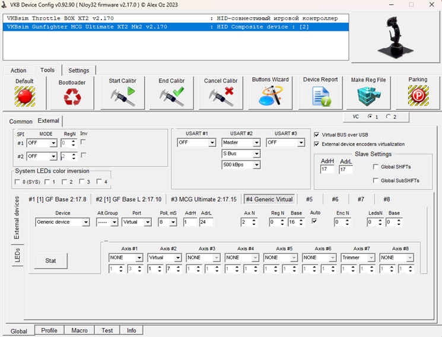Click the Default red button icon
442x337 pixels.
(x=25, y=97)
